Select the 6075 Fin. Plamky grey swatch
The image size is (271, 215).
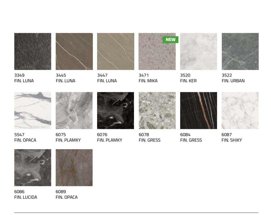(74, 111)
